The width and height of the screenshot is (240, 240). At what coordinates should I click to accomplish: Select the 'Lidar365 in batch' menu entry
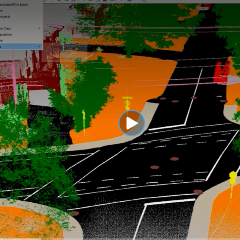point(16,4)
